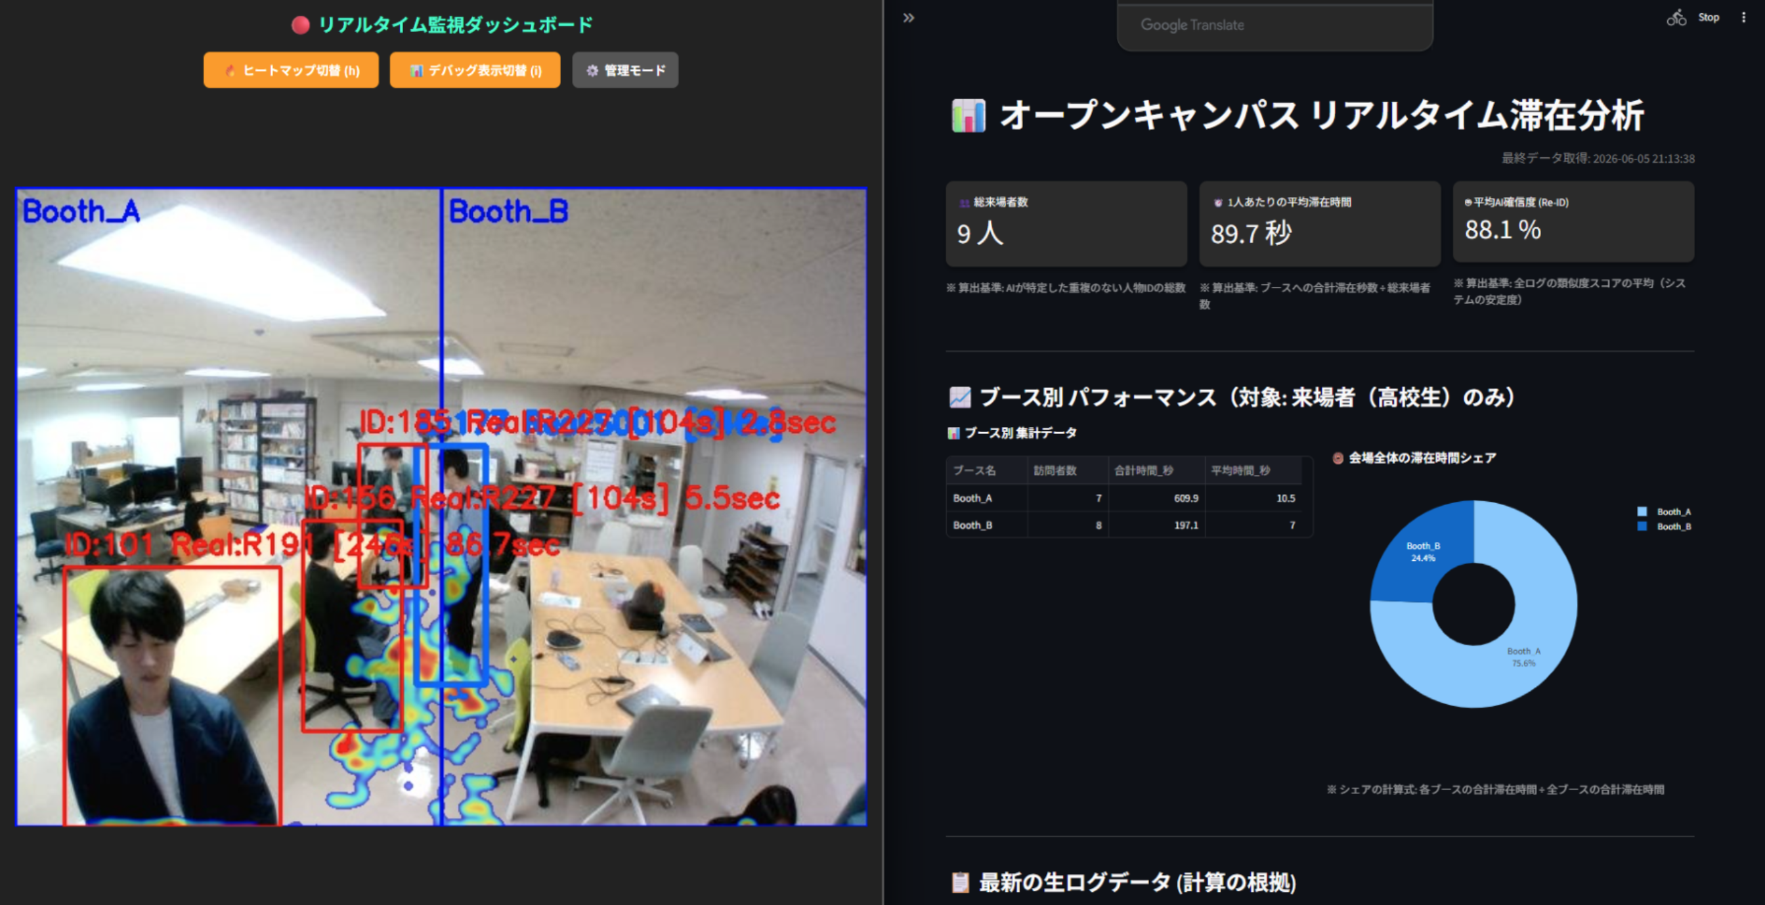
Task: Click the bar chart icon beside the main title
Action: click(x=969, y=115)
